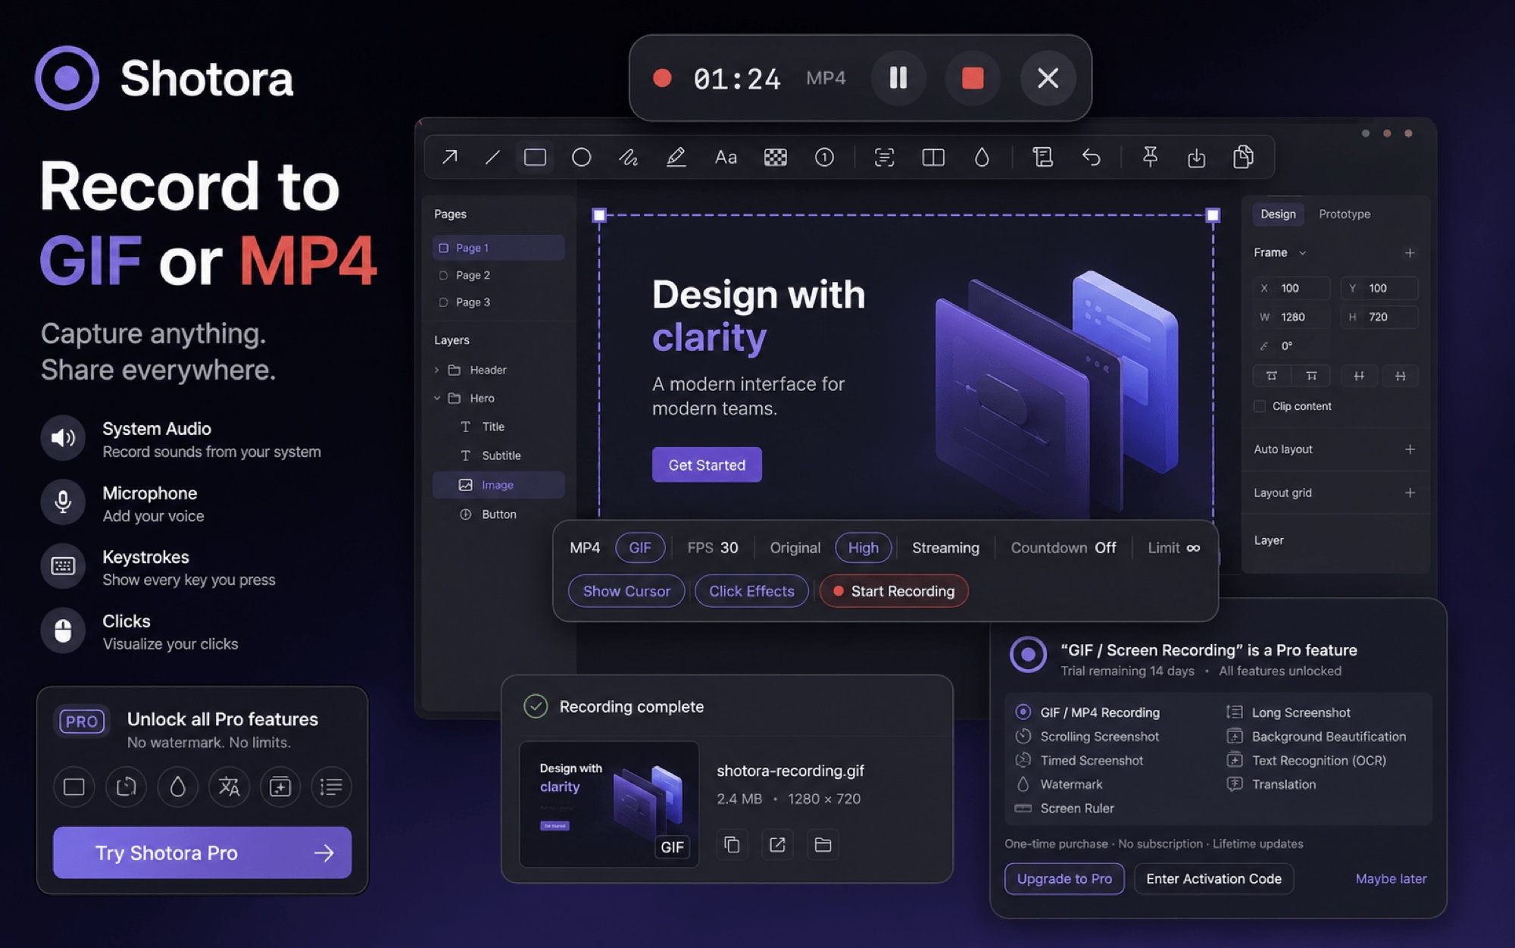Select the Aa Text tool
The height and width of the screenshot is (948, 1515).
pyautogui.click(x=726, y=157)
